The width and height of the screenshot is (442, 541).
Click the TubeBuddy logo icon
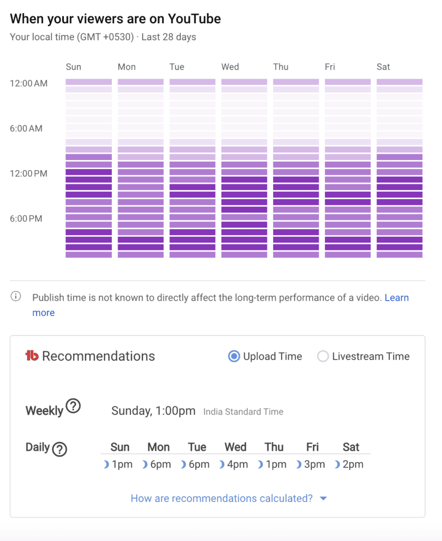(33, 356)
